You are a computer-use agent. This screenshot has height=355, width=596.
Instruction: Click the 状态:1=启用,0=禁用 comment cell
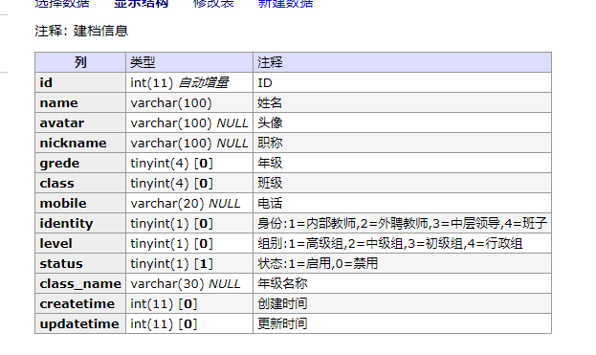click(402, 264)
